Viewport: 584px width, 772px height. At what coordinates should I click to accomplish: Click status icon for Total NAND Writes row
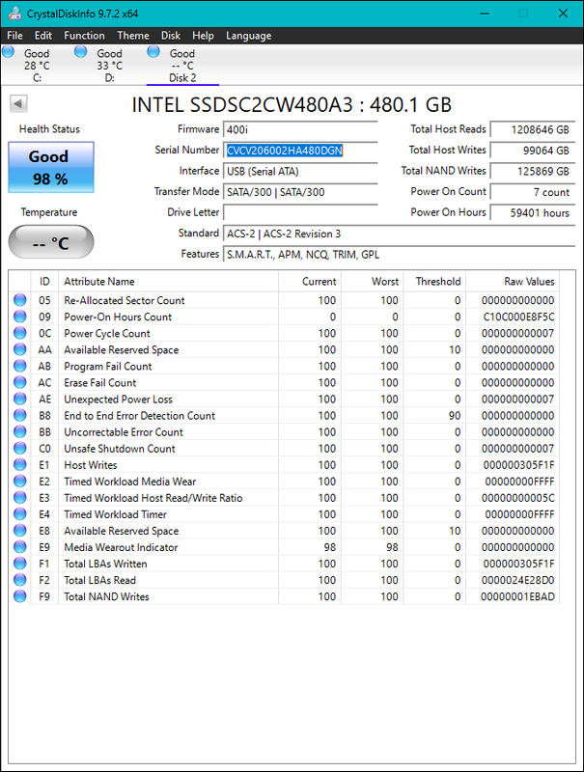coord(20,596)
